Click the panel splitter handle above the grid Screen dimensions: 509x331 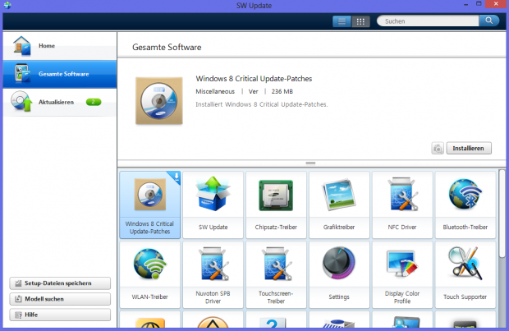point(311,163)
